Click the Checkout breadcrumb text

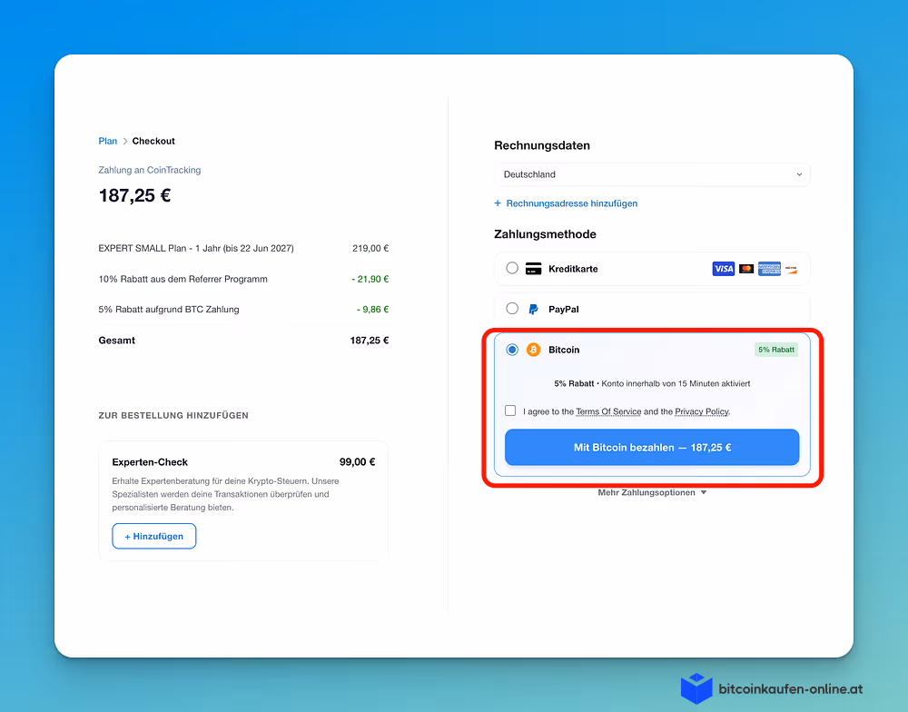click(153, 141)
